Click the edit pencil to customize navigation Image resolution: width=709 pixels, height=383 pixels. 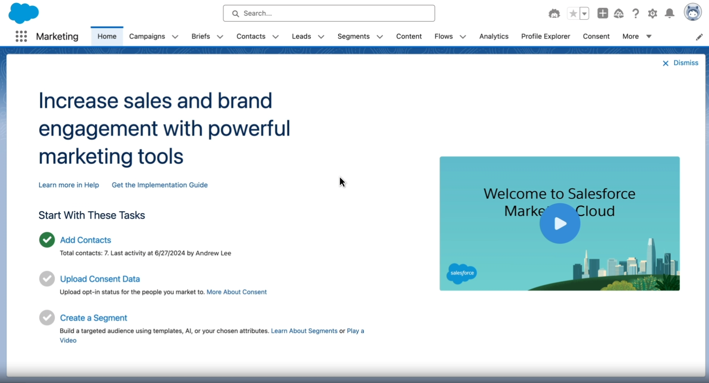[699, 37]
